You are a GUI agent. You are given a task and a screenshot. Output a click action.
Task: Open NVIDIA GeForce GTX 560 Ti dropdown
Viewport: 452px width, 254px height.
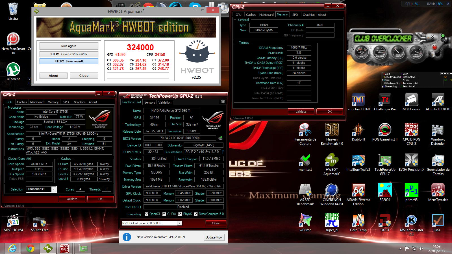coord(179,223)
